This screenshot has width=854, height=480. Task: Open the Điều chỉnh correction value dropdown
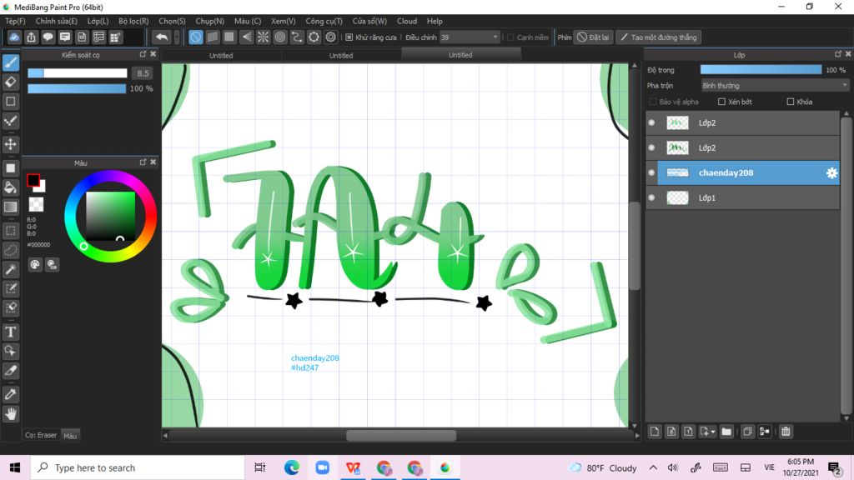coord(470,37)
